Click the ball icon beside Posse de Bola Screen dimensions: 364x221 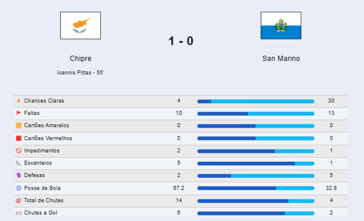click(19, 188)
